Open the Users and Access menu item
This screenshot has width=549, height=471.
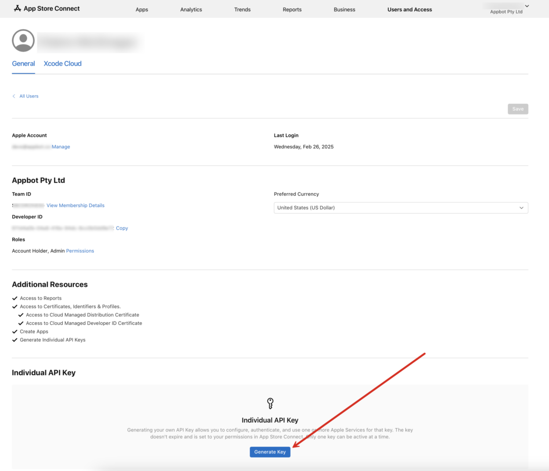tap(409, 9)
